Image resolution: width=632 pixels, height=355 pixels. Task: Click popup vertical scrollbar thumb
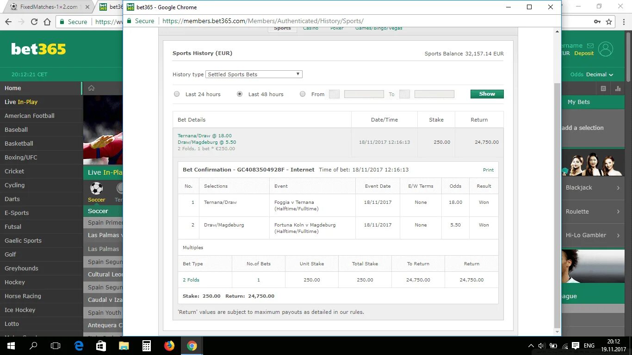[x=557, y=205]
